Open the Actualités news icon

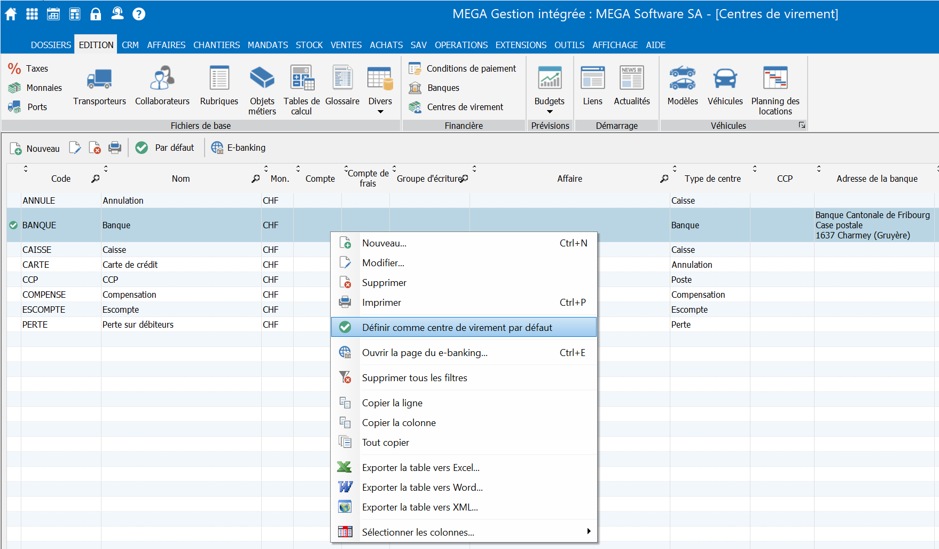[632, 86]
